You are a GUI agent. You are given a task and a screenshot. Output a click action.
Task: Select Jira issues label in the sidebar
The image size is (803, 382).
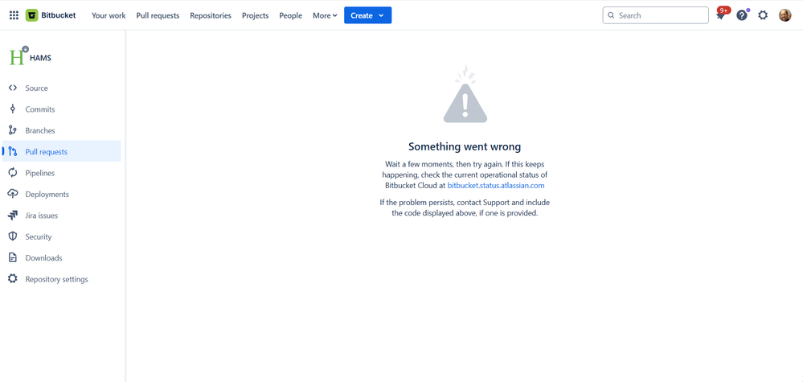(x=42, y=216)
